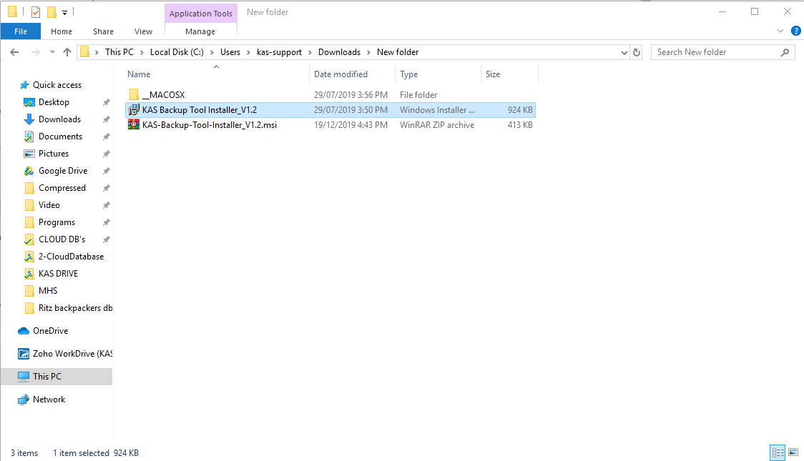Click Users in the address breadcrumb
This screenshot has height=461, width=804.
click(230, 52)
